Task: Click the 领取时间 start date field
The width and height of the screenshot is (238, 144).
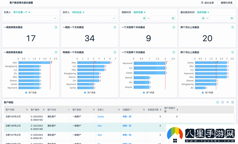Action: (x=134, y=18)
